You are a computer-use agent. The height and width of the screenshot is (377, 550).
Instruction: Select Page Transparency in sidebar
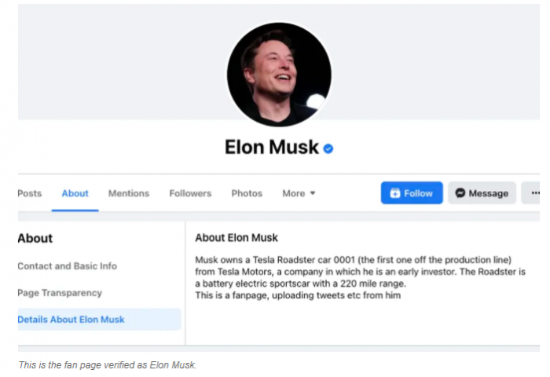pyautogui.click(x=60, y=293)
